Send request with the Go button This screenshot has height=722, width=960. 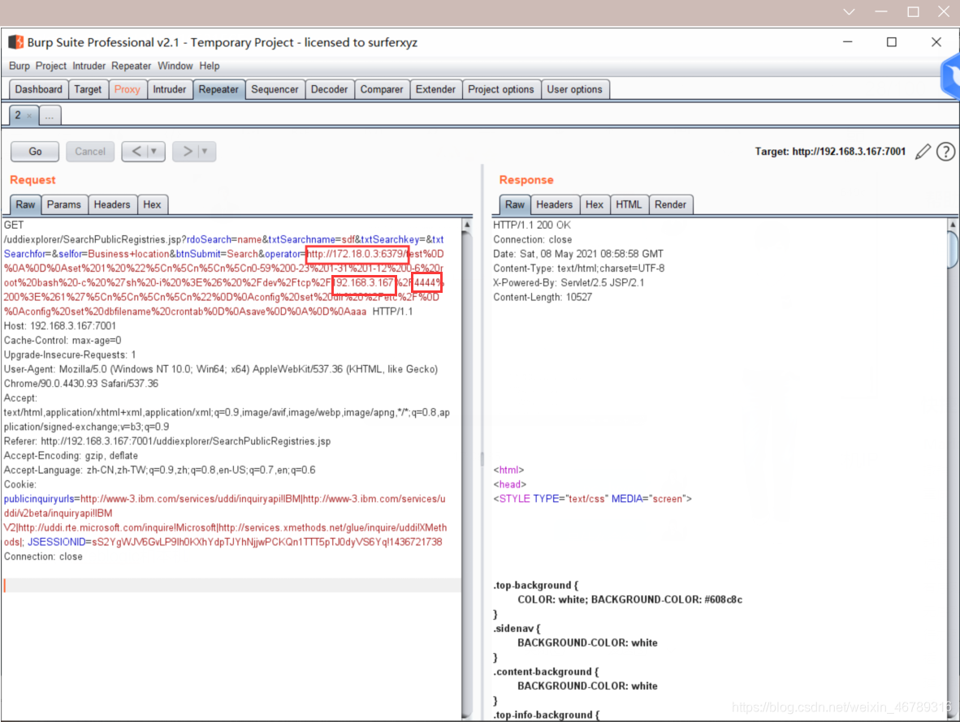(x=35, y=151)
